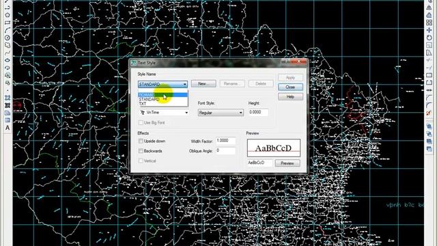The height and width of the screenshot is (246, 437).
Task: Click the Height input field
Action: click(x=258, y=112)
